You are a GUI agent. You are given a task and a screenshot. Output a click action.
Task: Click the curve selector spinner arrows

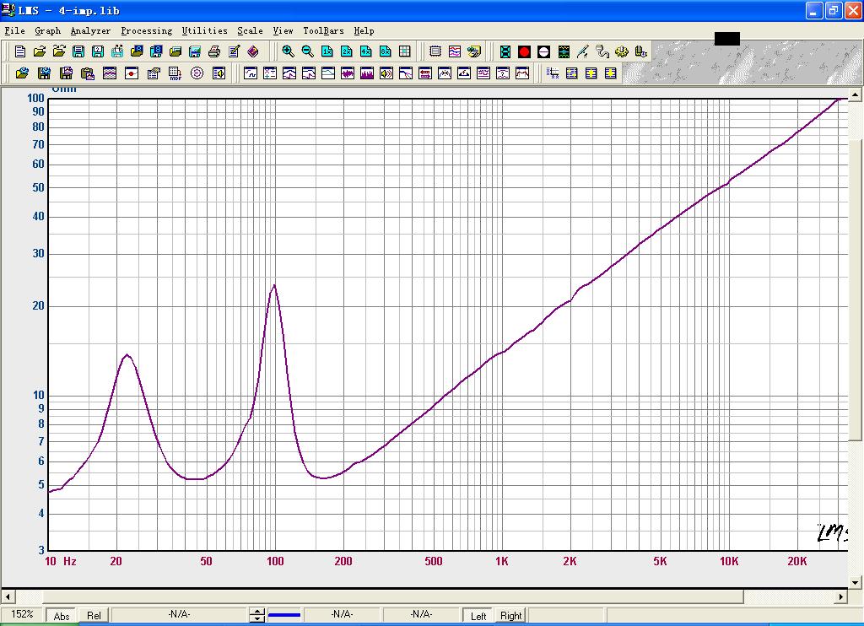[257, 615]
